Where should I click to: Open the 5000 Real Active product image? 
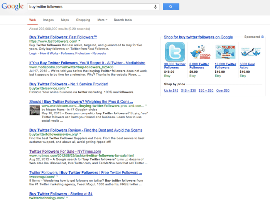(251, 52)
